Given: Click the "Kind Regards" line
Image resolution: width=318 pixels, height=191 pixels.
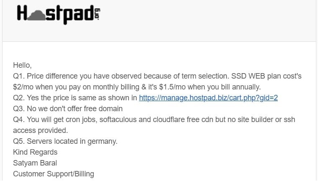Looking at the screenshot, I should (x=35, y=152).
